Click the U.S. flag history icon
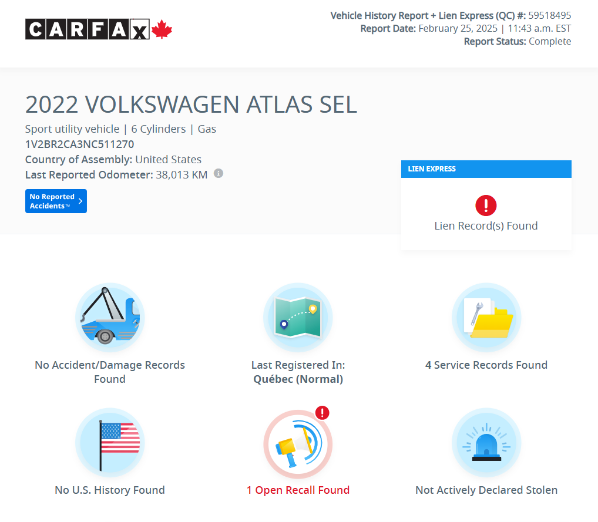 click(110, 442)
